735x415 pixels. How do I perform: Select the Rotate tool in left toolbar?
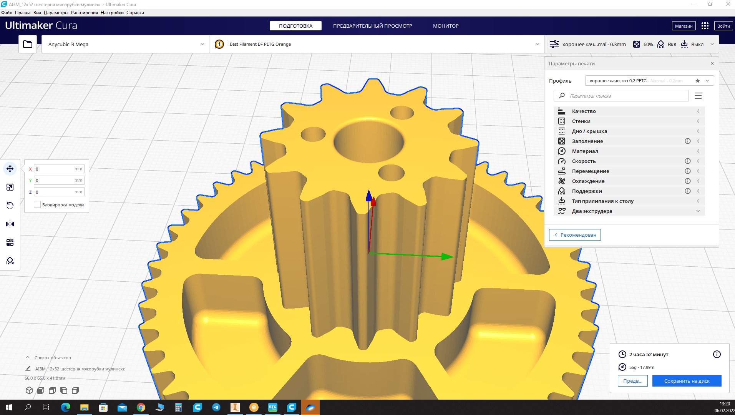[x=10, y=206]
